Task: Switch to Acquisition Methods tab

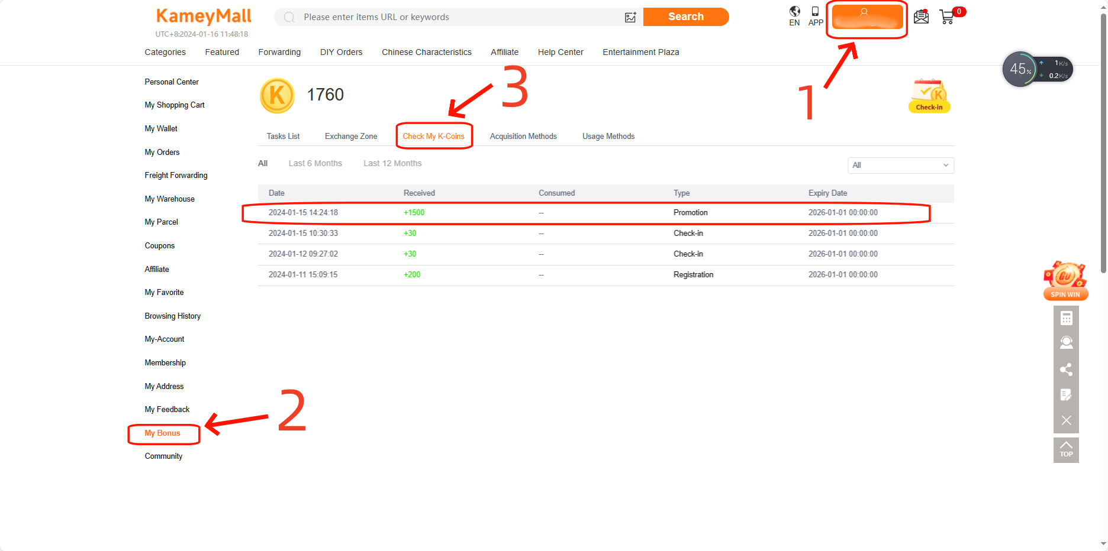Action: [523, 137]
